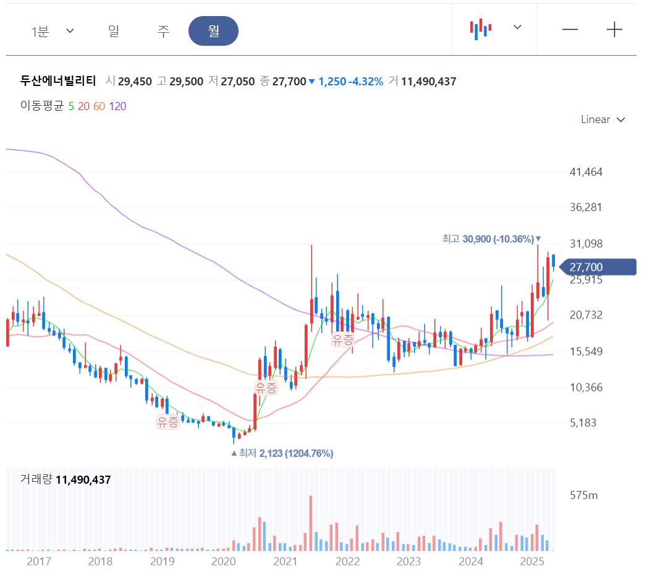Image resolution: width=647 pixels, height=582 pixels.
Task: Select the purple 120 moving average
Action: coord(117,106)
